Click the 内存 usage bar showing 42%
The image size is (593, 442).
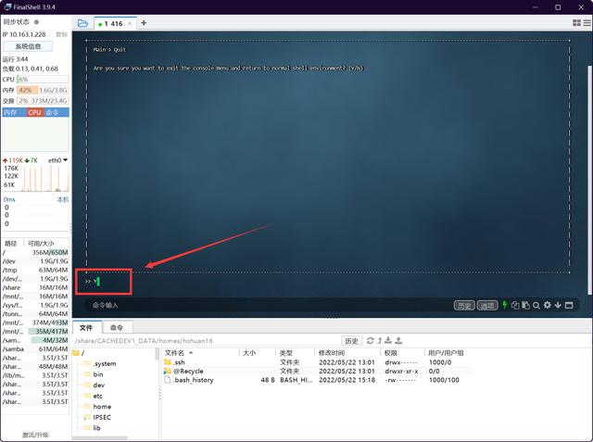click(x=43, y=90)
